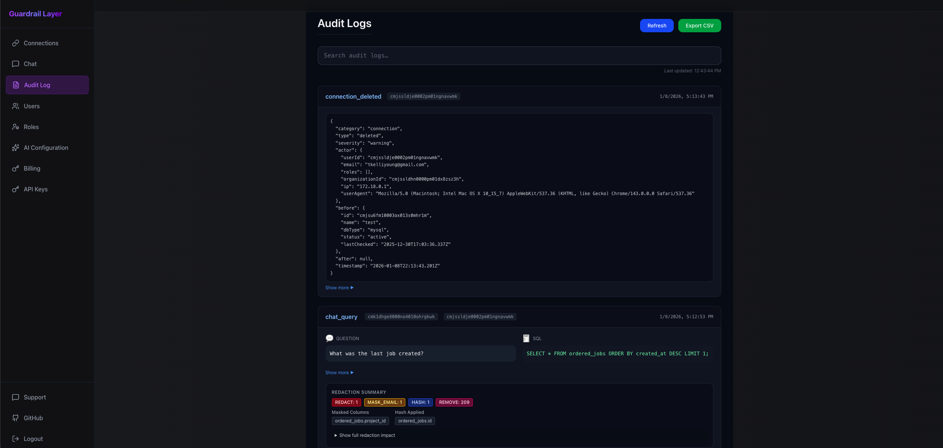Click the Logout arrow icon

point(16,439)
